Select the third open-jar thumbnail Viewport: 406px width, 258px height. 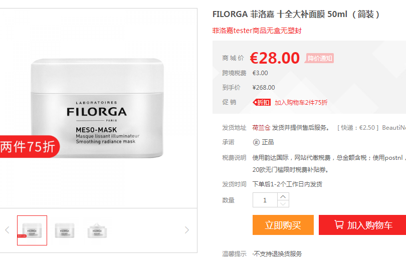[97, 230]
